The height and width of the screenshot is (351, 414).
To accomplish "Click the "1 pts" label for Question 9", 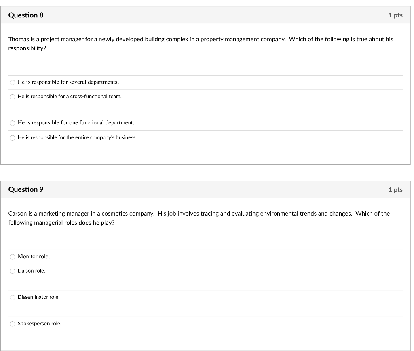I will coord(395,189).
